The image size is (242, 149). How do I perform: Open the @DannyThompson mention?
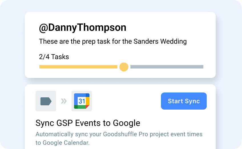[x=82, y=28]
